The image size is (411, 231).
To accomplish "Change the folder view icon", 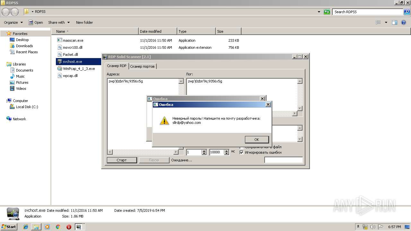I will tap(378, 22).
